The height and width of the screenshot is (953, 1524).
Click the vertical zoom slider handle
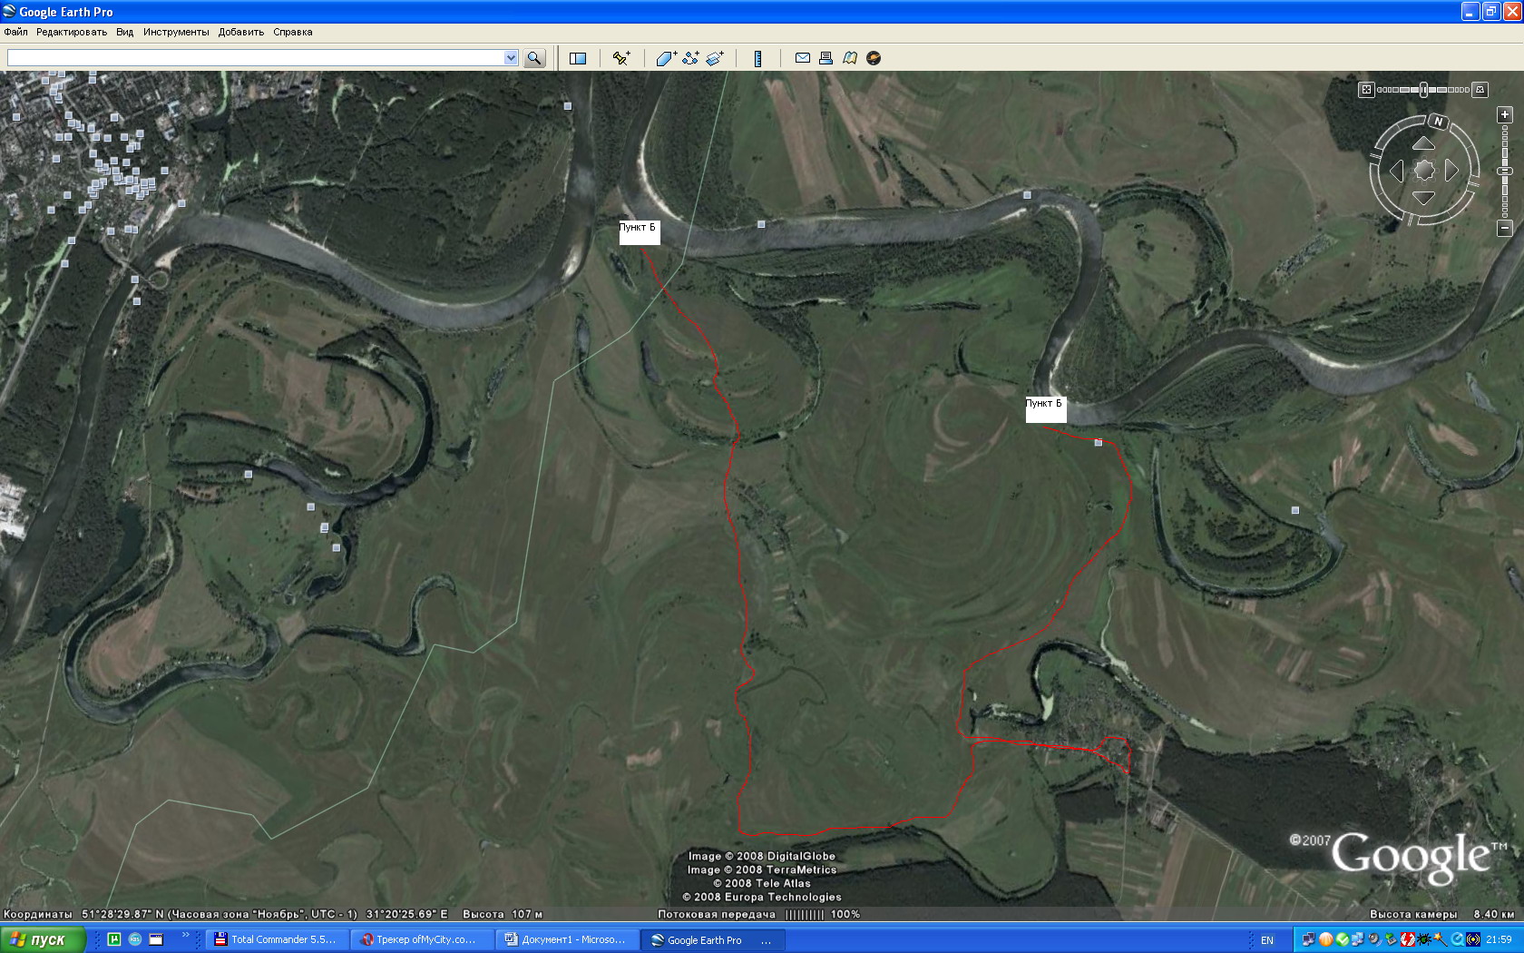tap(1505, 171)
